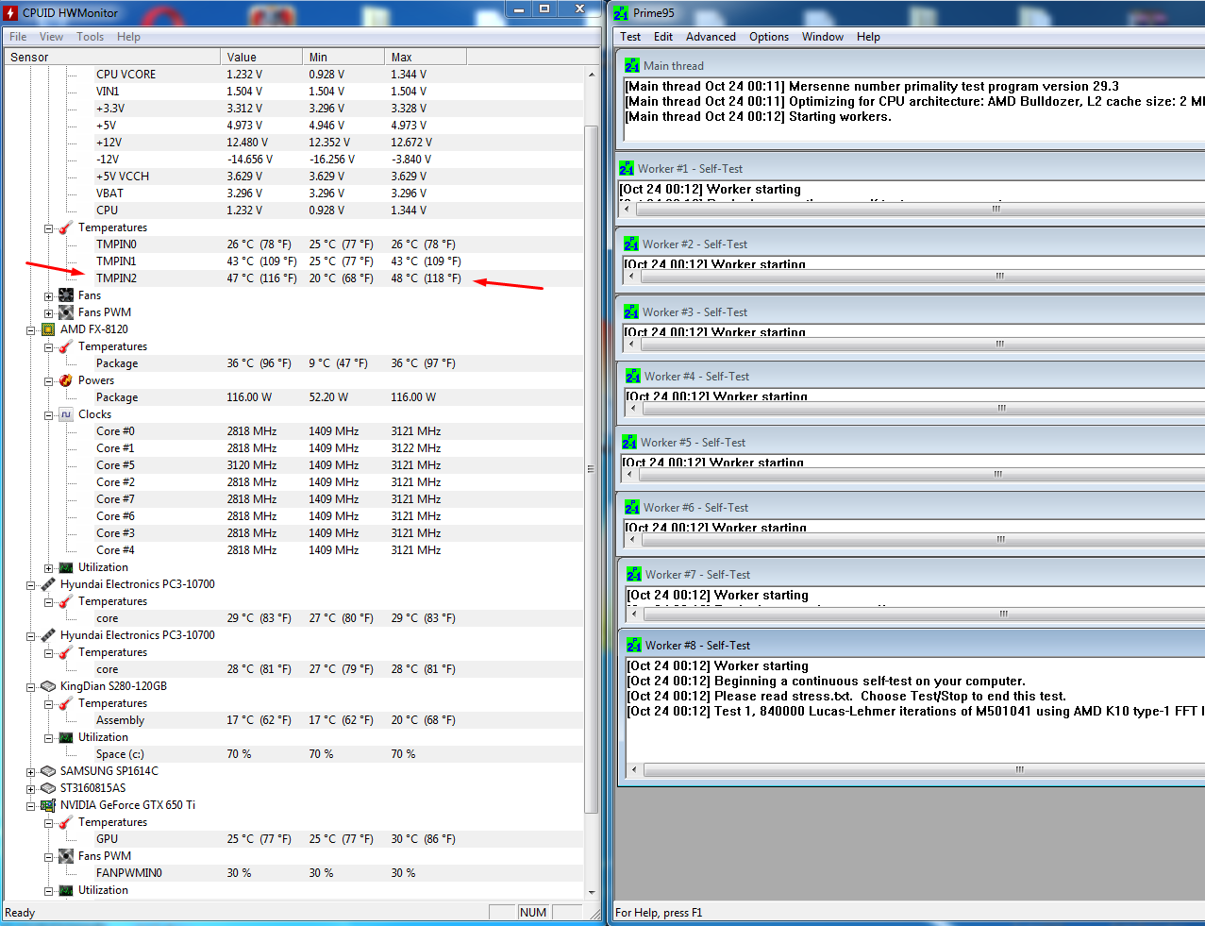This screenshot has width=1205, height=926.
Task: Collapse the Clocks node
Action: (x=48, y=415)
